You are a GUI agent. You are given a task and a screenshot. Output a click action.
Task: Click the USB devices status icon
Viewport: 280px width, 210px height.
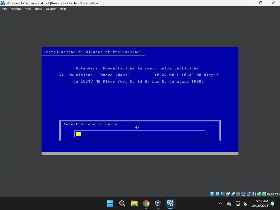pos(233,194)
